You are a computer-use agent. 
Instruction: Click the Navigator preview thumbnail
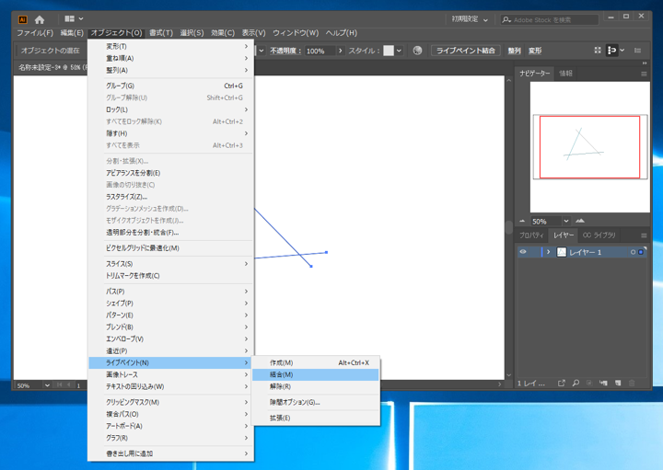(x=590, y=147)
